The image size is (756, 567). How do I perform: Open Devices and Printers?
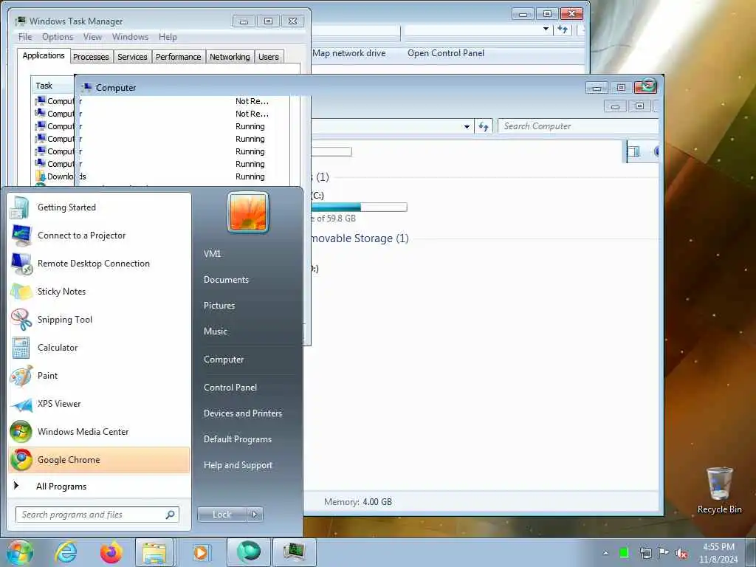tap(242, 413)
